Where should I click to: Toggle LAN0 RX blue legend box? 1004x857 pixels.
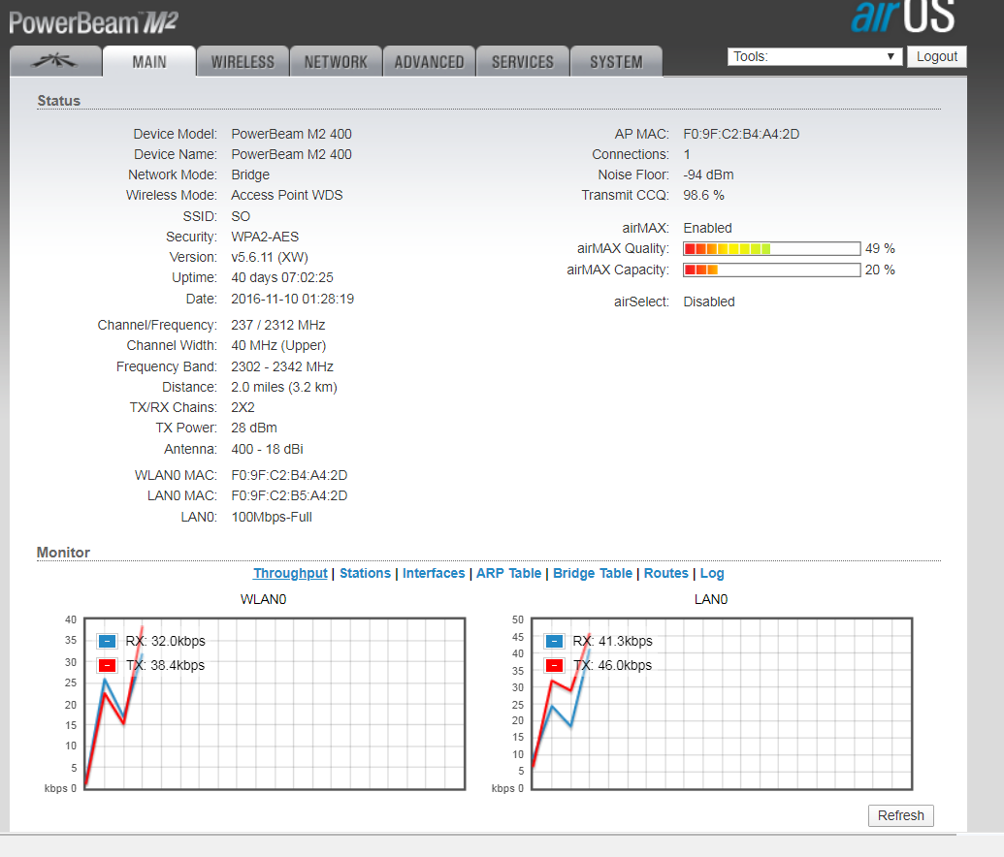(555, 641)
